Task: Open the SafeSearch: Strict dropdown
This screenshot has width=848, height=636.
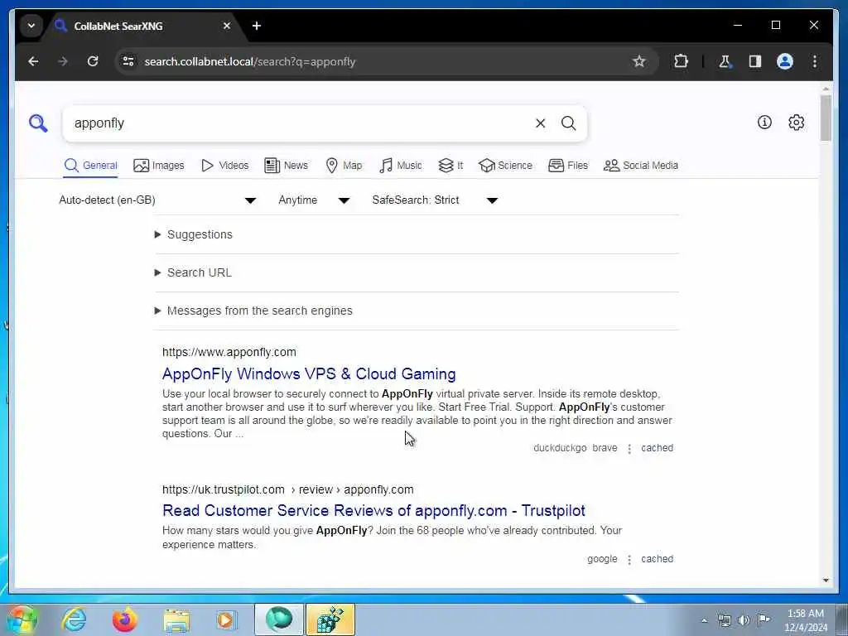Action: point(435,200)
